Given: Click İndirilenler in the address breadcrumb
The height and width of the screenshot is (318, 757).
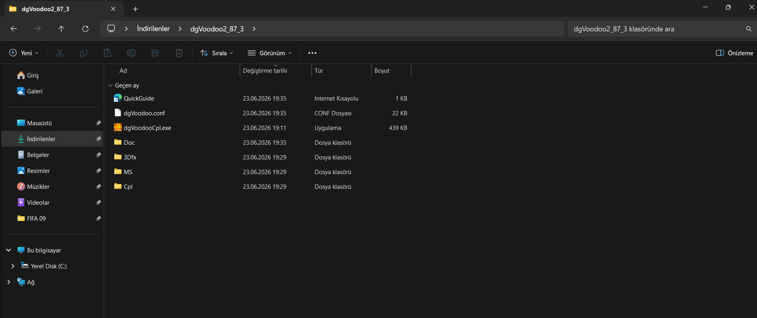Looking at the screenshot, I should coord(153,29).
